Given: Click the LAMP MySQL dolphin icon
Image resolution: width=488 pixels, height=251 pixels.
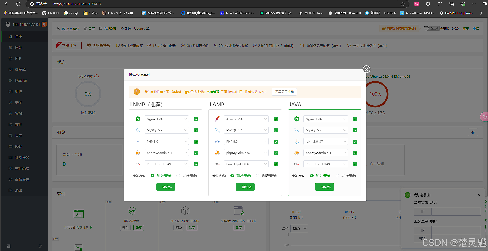Looking at the screenshot, I should tap(217, 130).
